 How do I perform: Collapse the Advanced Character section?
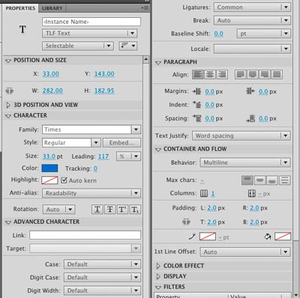click(8, 222)
